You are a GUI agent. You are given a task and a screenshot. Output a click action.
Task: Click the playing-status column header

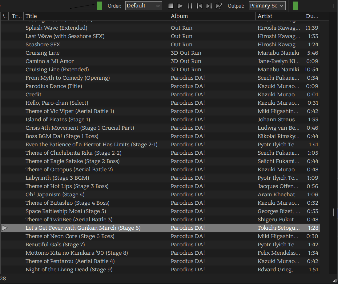[x=4, y=16]
